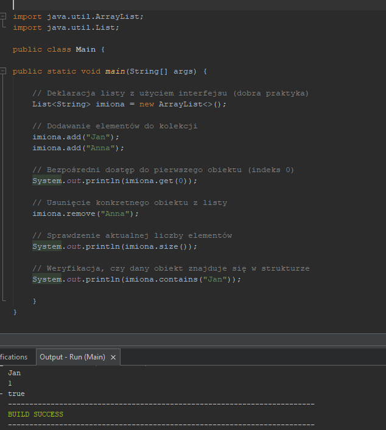Click the 'true' line in output
Viewport: 386px width, 430px height.
[16, 394]
